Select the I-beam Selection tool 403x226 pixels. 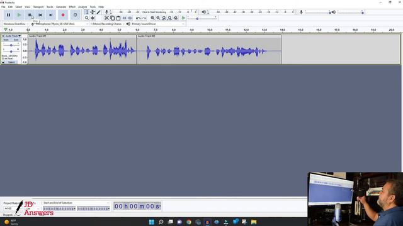tap(87, 12)
